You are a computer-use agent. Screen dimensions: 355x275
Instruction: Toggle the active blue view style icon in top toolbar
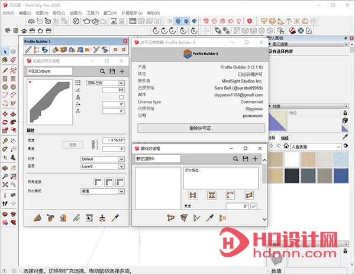click(x=178, y=21)
